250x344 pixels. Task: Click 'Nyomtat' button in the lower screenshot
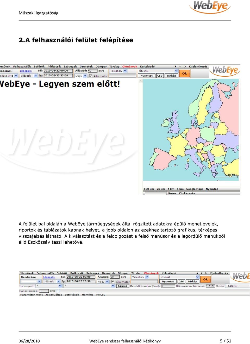[168, 281]
